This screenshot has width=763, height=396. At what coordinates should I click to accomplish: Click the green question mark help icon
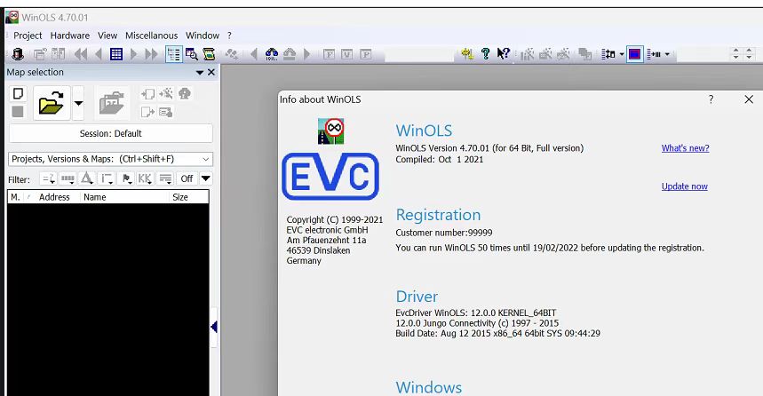click(485, 54)
